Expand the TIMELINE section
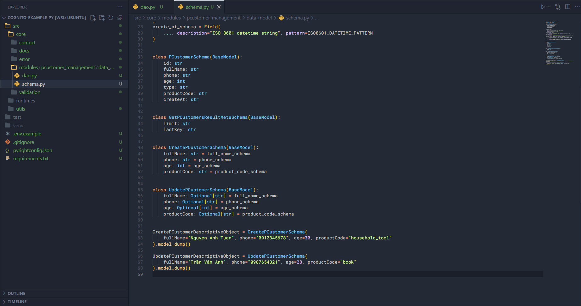The image size is (581, 306). coord(17,302)
